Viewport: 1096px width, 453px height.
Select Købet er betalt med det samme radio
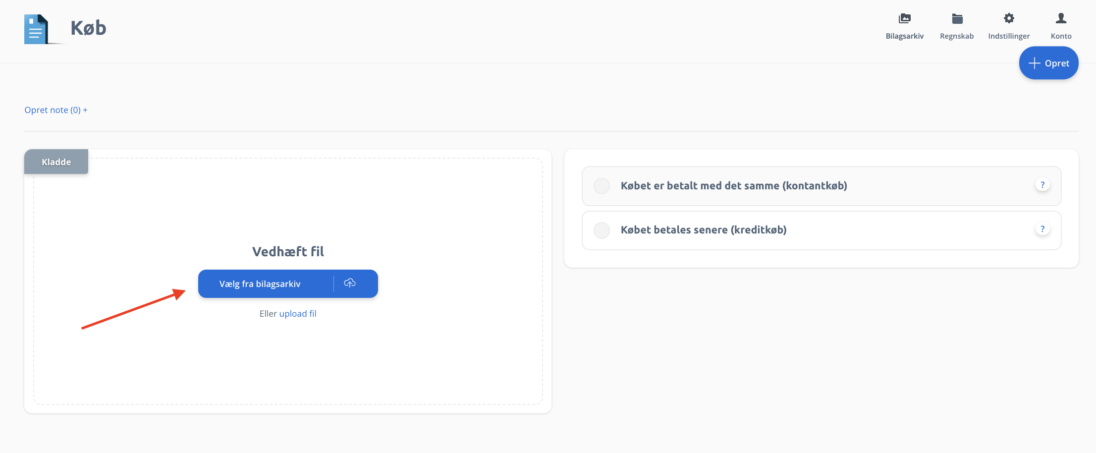point(602,186)
